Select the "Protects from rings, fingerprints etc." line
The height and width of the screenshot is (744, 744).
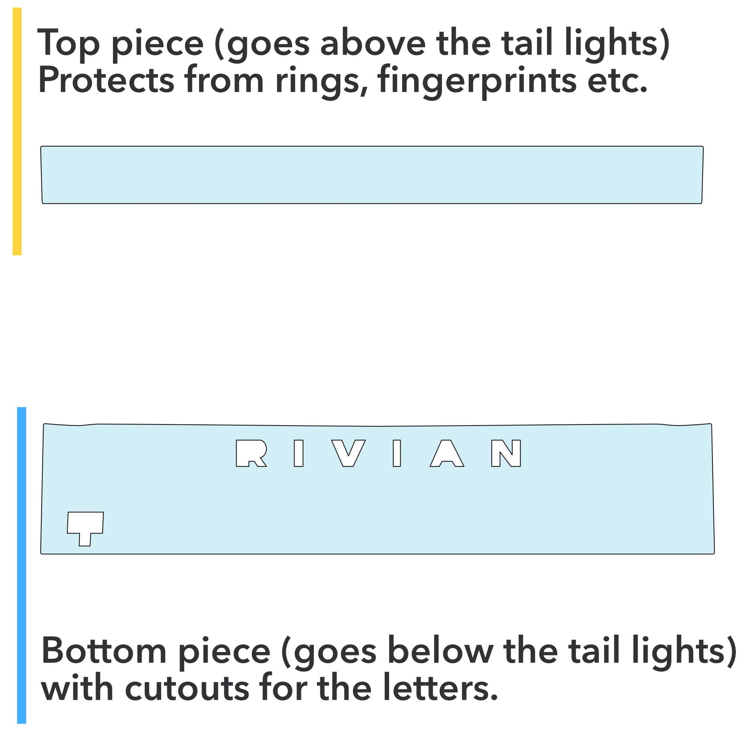coord(343,81)
